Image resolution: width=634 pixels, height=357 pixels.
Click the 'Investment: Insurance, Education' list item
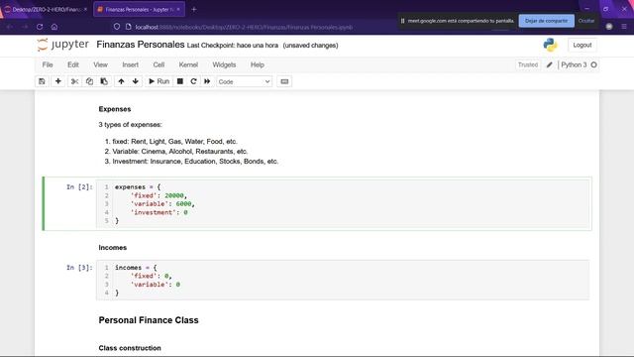tap(195, 161)
